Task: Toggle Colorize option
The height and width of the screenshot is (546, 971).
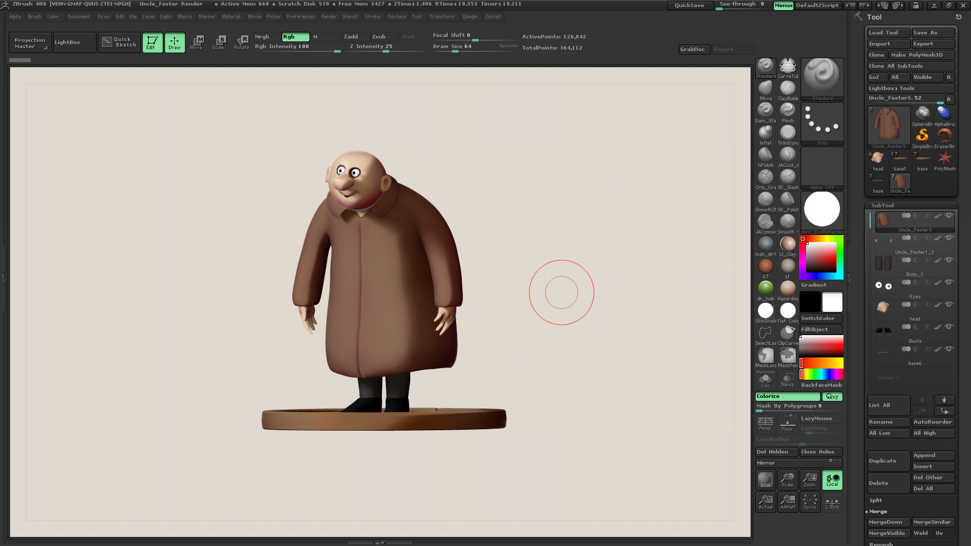Action: [x=787, y=396]
